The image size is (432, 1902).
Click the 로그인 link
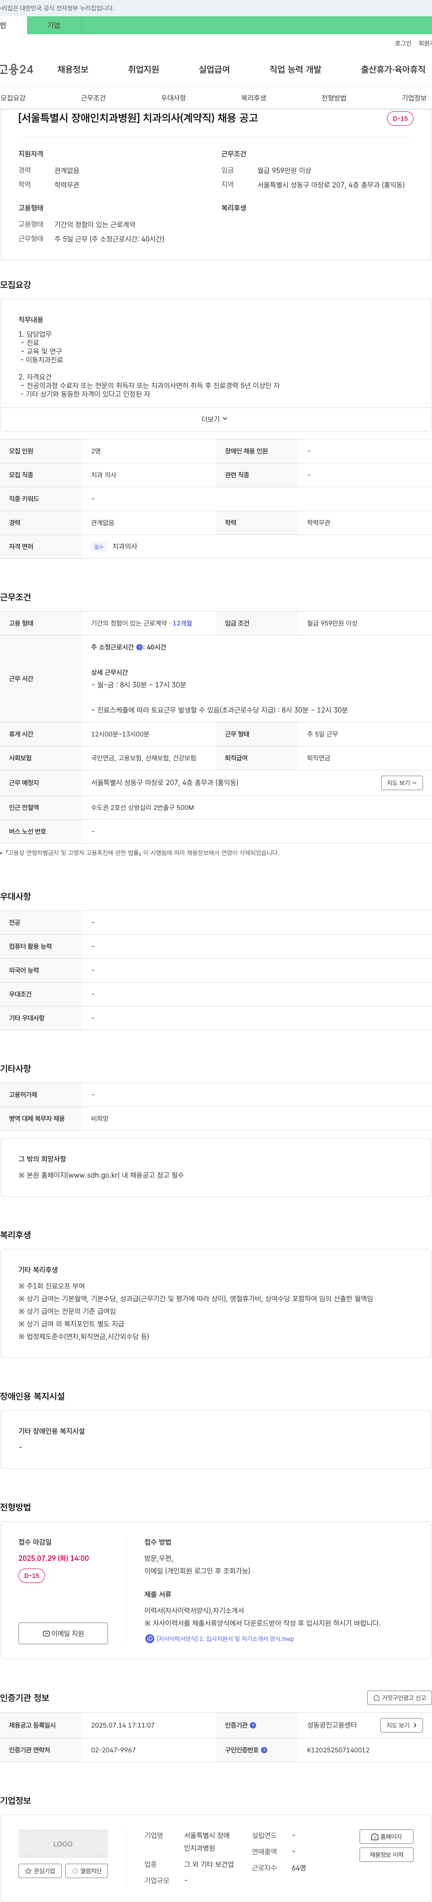click(x=403, y=44)
